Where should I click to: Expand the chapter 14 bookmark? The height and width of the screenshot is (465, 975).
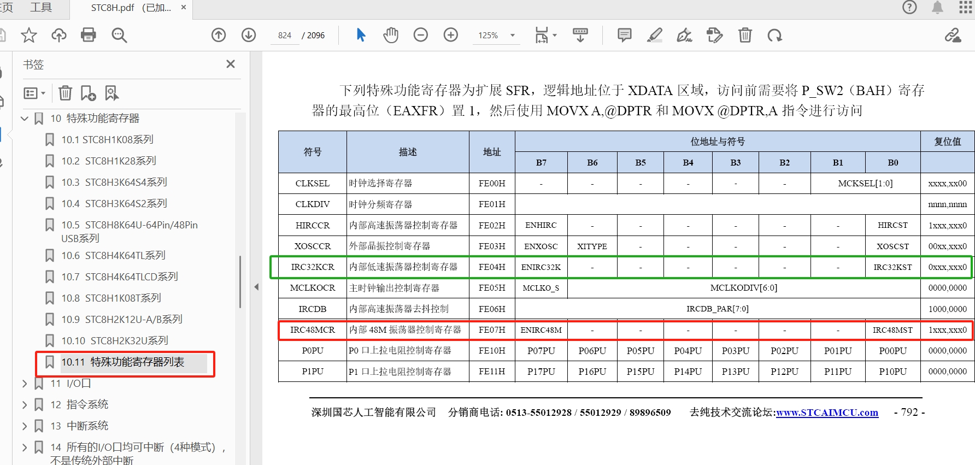point(24,448)
